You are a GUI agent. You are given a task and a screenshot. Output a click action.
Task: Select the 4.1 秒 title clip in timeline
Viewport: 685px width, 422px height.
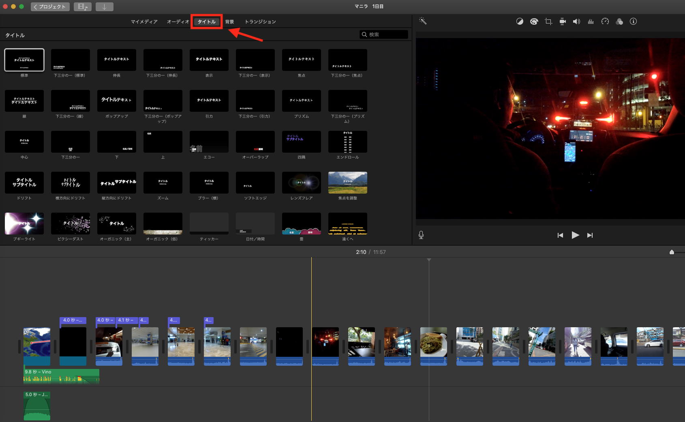click(127, 320)
